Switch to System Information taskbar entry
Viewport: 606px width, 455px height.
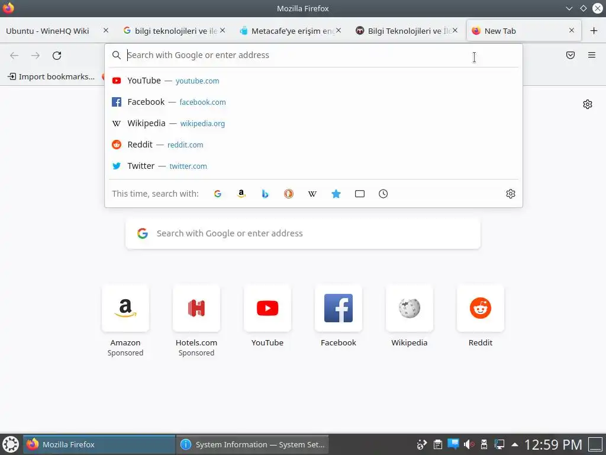click(x=252, y=444)
